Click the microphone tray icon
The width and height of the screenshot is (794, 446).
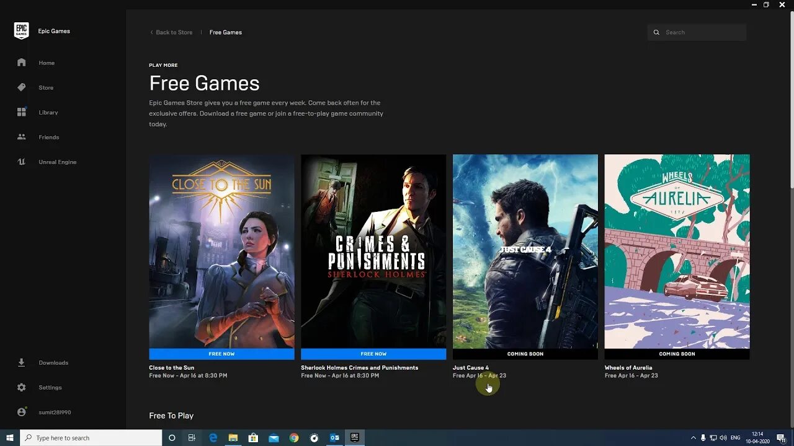tap(703, 438)
